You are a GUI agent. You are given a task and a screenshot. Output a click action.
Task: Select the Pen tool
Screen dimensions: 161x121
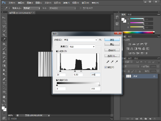pos(4,79)
